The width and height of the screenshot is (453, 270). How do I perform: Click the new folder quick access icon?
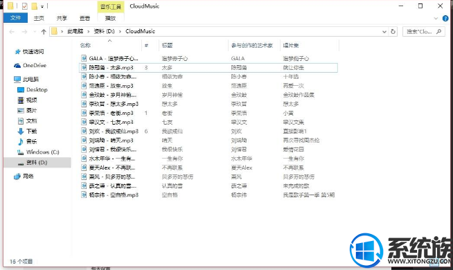pyautogui.click(x=34, y=6)
